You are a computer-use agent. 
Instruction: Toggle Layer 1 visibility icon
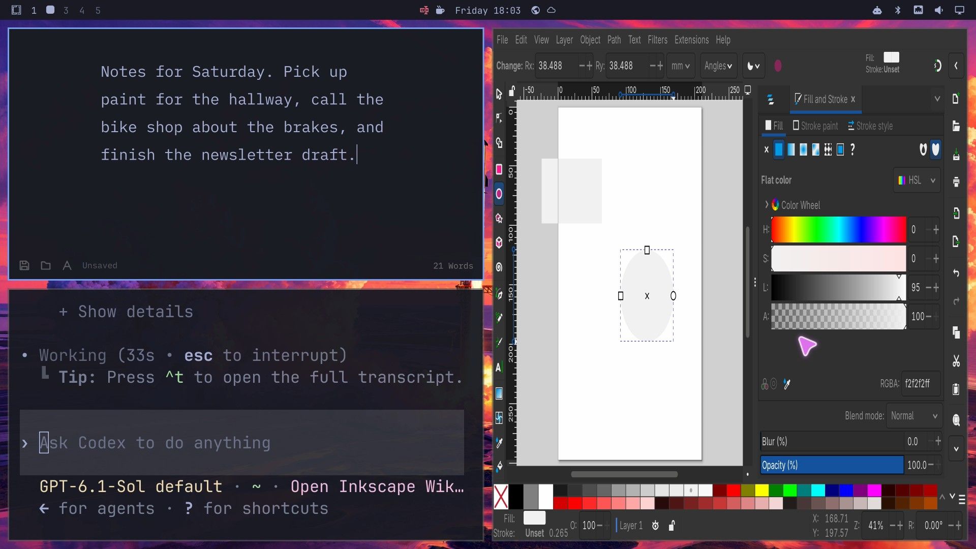(655, 526)
